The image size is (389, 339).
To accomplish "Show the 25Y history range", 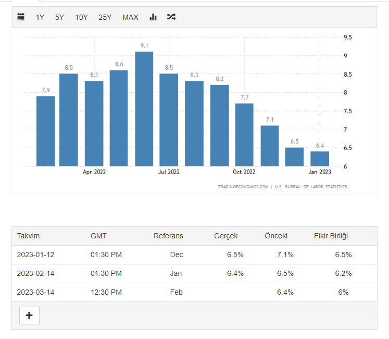I will click(105, 17).
